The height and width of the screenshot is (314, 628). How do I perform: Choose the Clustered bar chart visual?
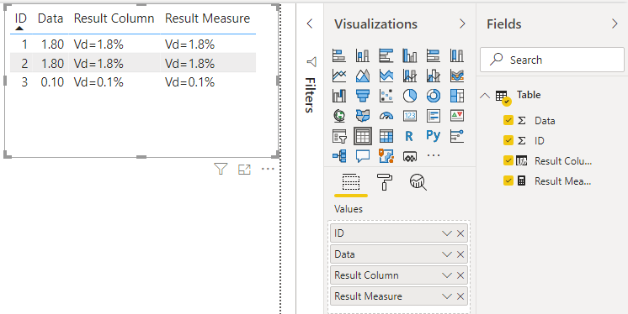click(386, 55)
